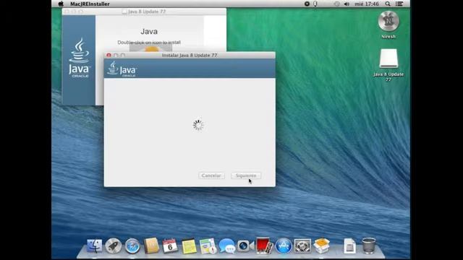The height and width of the screenshot is (260, 463).
Task: Click the open box installer icon in Dock
Action: (x=321, y=246)
